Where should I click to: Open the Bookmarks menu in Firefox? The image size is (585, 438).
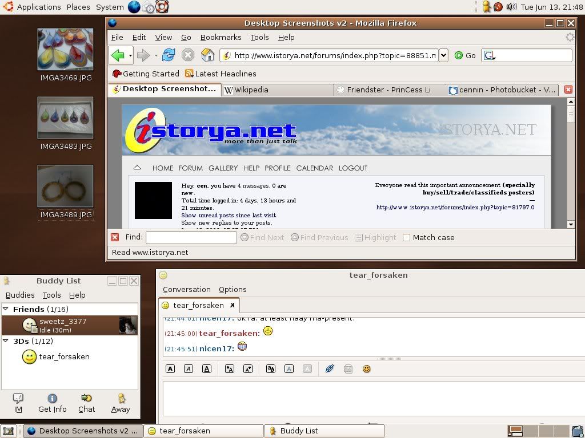221,37
